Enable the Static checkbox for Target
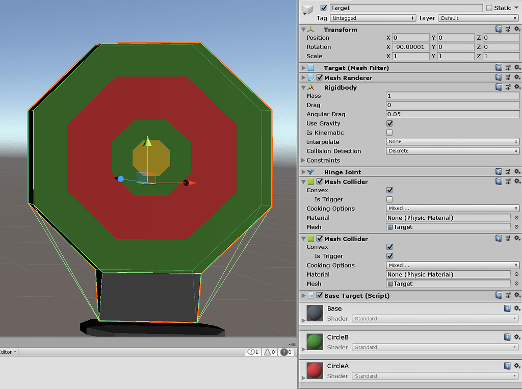The image size is (522, 389). (x=490, y=8)
